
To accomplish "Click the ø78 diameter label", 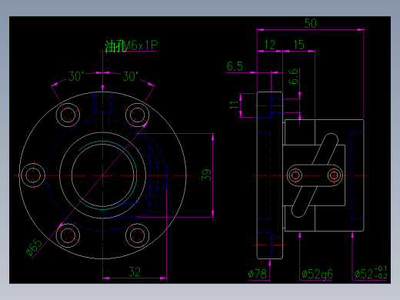I will [x=258, y=274].
